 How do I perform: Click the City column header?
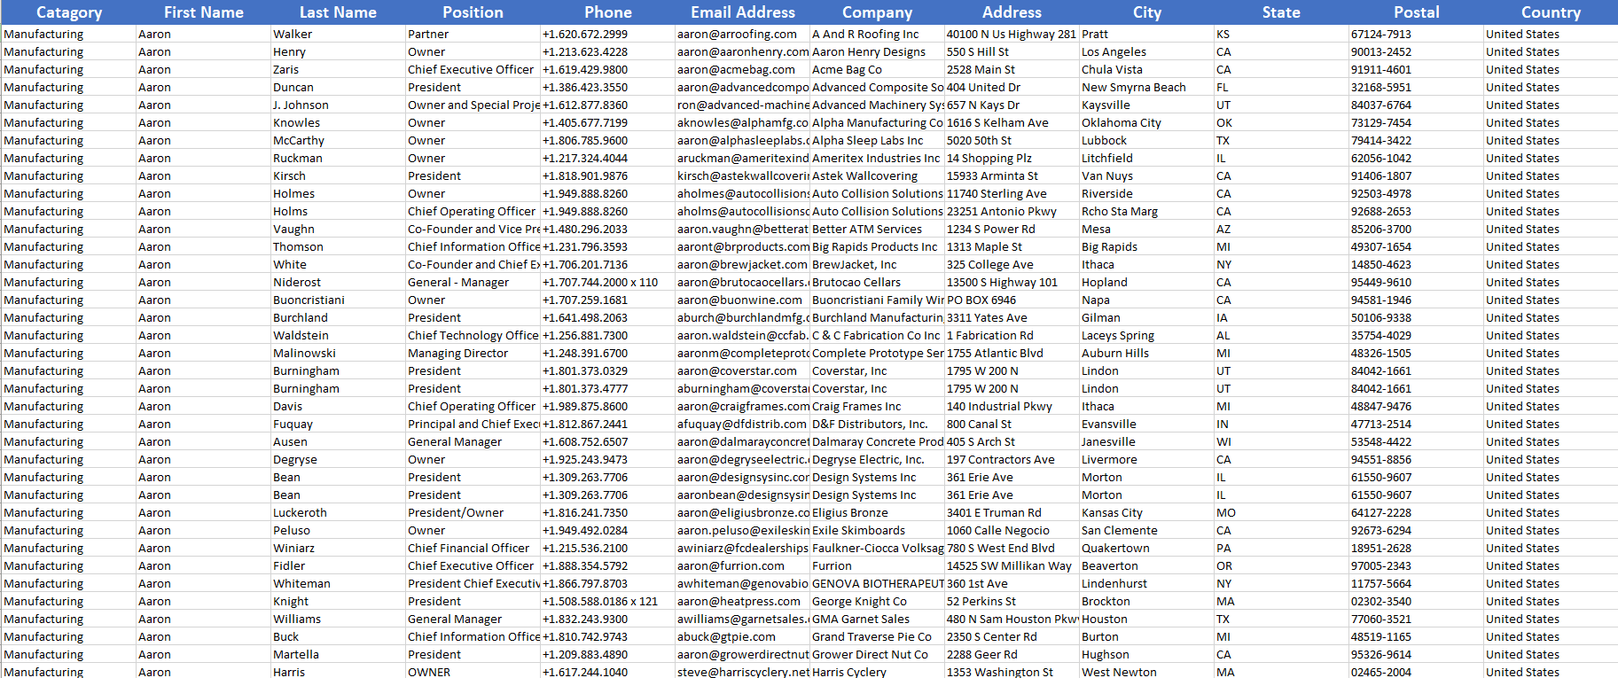point(1146,12)
